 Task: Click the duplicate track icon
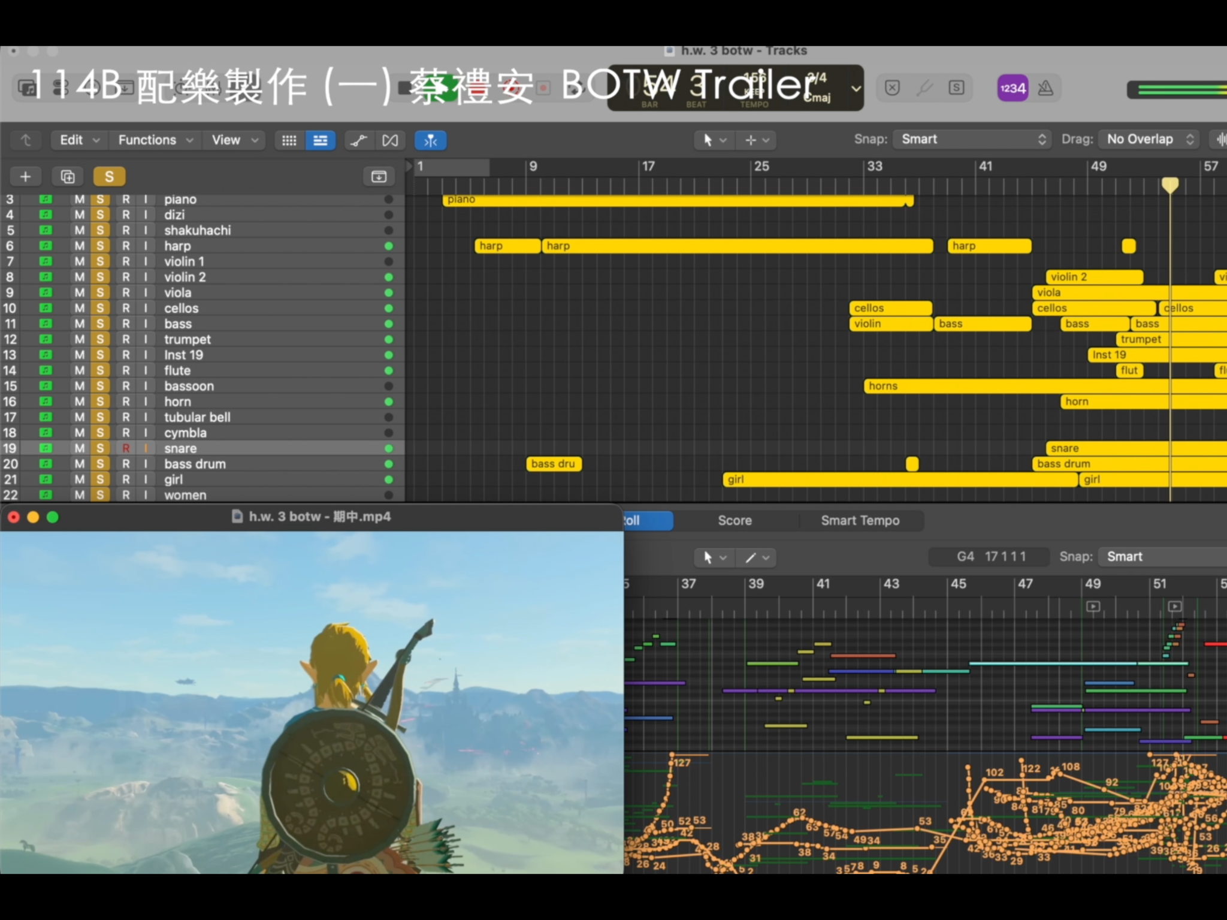(x=67, y=177)
